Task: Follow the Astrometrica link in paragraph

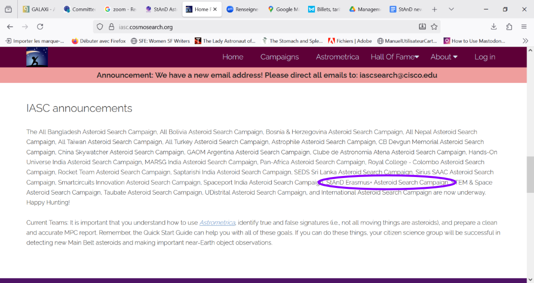Action: tap(218, 223)
